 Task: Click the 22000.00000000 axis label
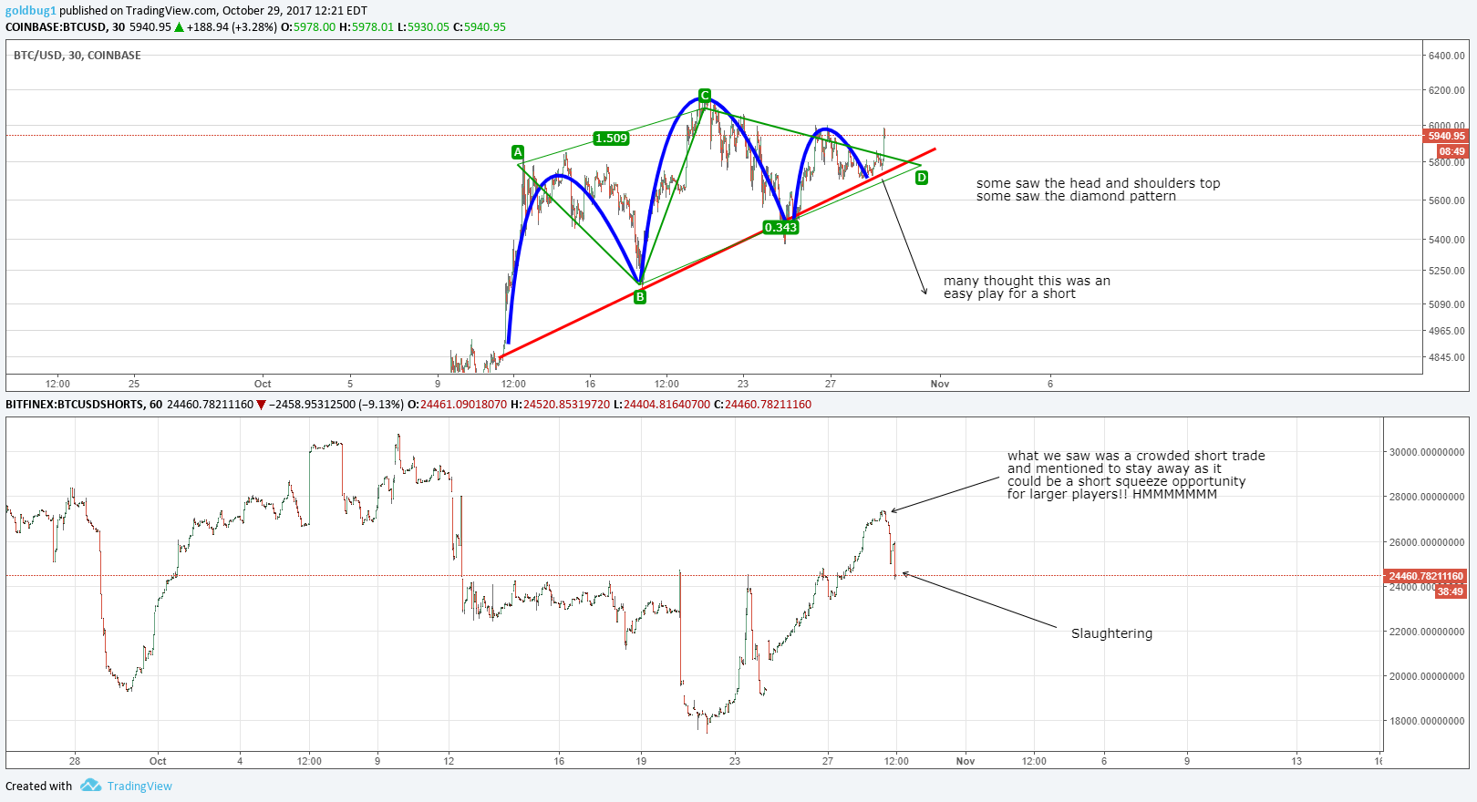[x=1427, y=632]
